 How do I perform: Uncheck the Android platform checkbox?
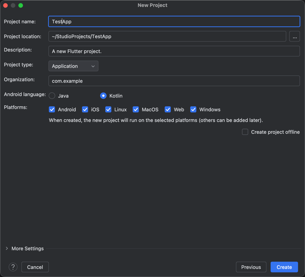(52, 109)
